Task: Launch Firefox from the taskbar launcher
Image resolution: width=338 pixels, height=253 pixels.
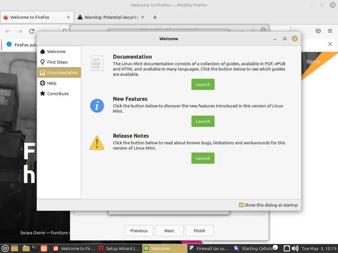Action: coord(44,248)
